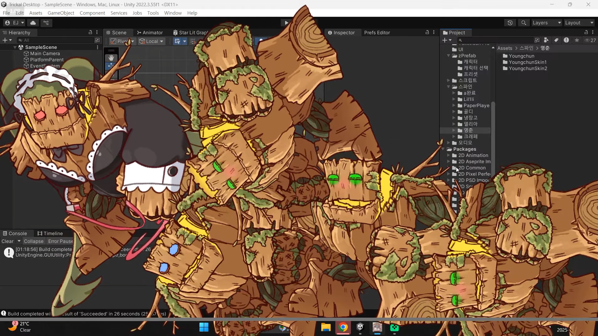Viewport: 598px width, 336px height.
Task: Toggle the Hierarchy panel lock
Action: click(x=90, y=32)
